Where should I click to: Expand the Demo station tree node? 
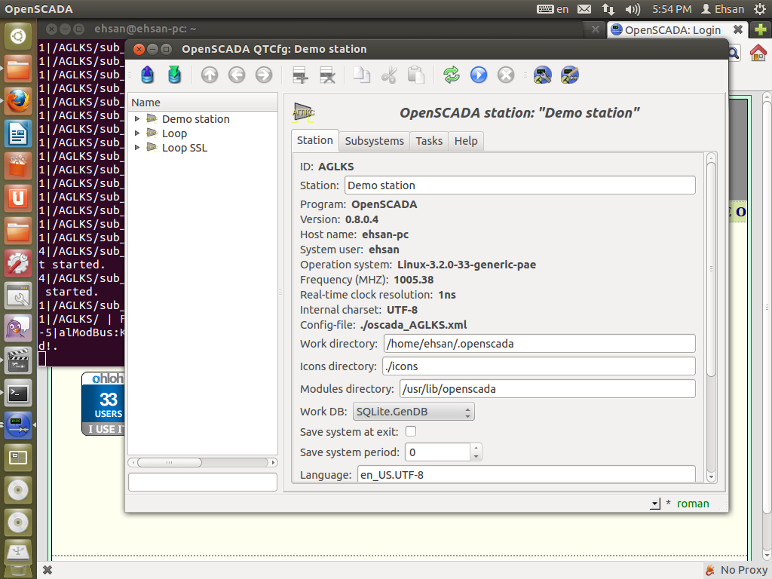[x=138, y=119]
